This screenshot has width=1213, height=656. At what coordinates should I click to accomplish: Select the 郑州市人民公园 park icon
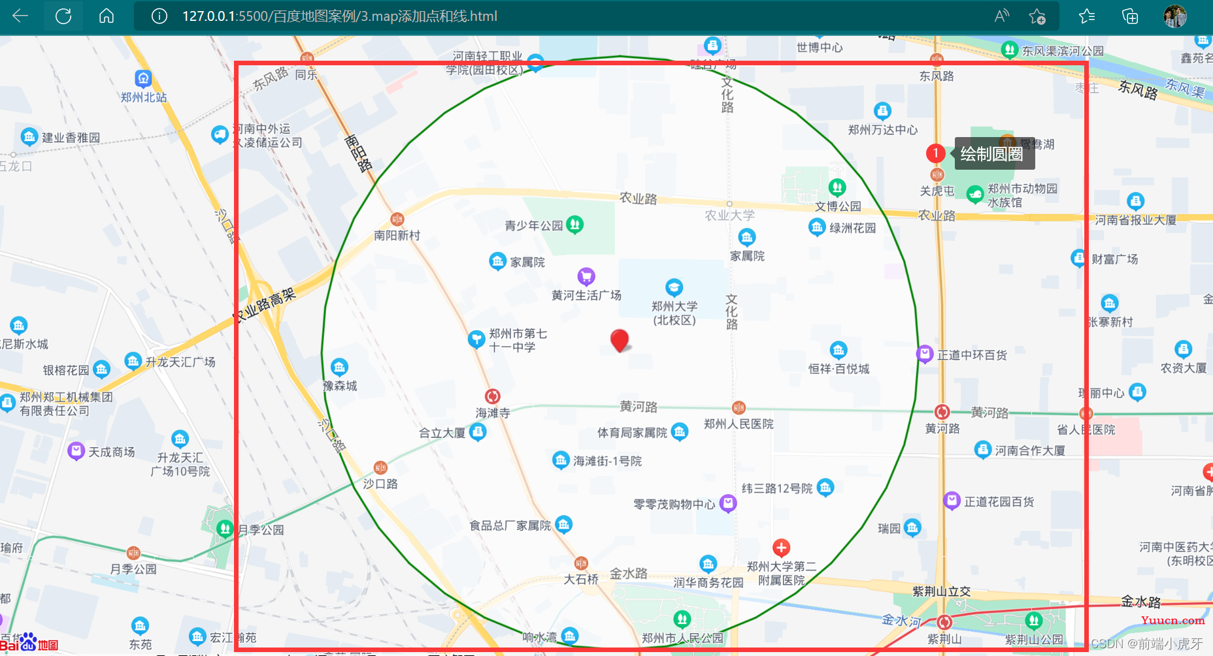pos(682,619)
